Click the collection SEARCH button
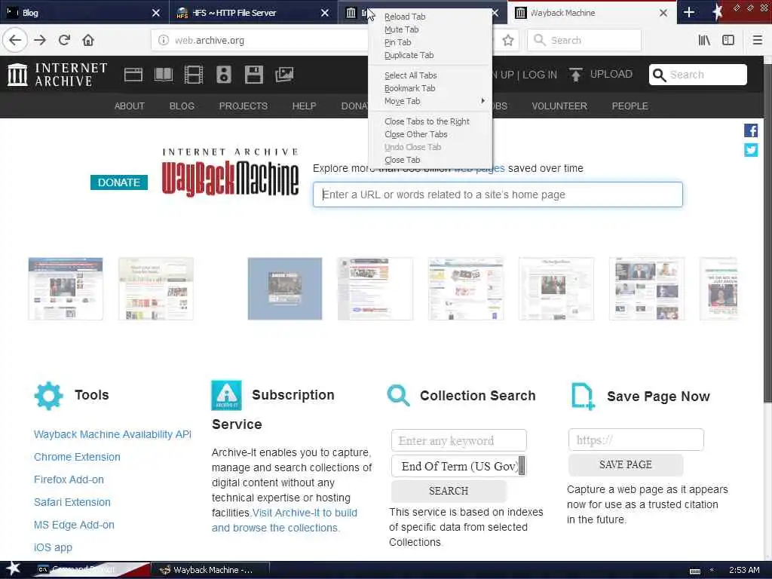Screen dimensions: 772x579 (449, 491)
